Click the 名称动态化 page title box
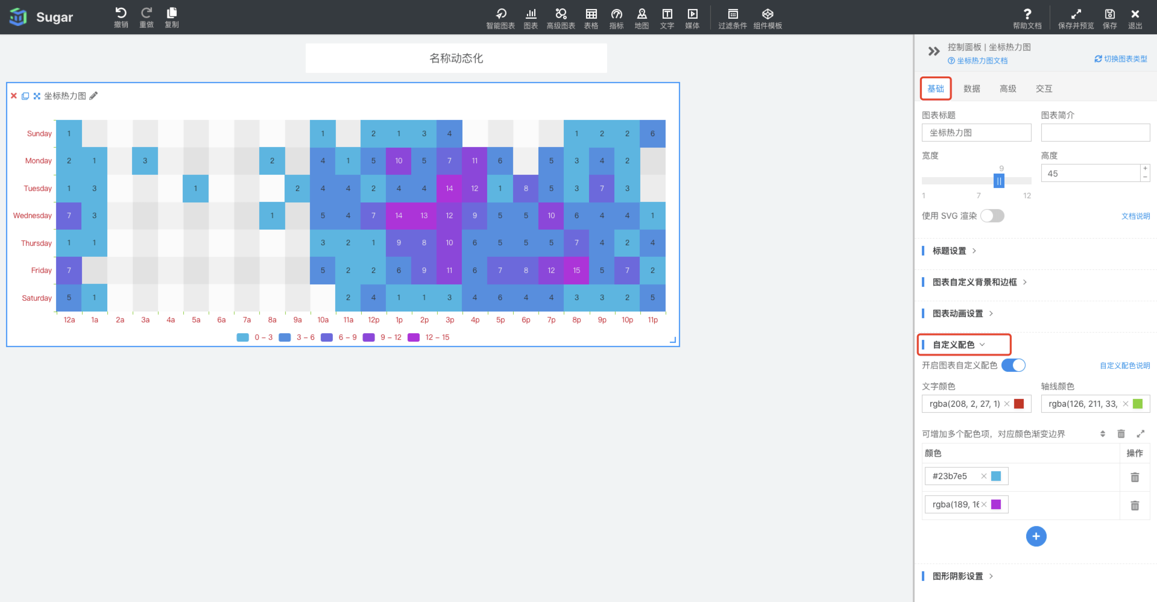 tap(456, 58)
